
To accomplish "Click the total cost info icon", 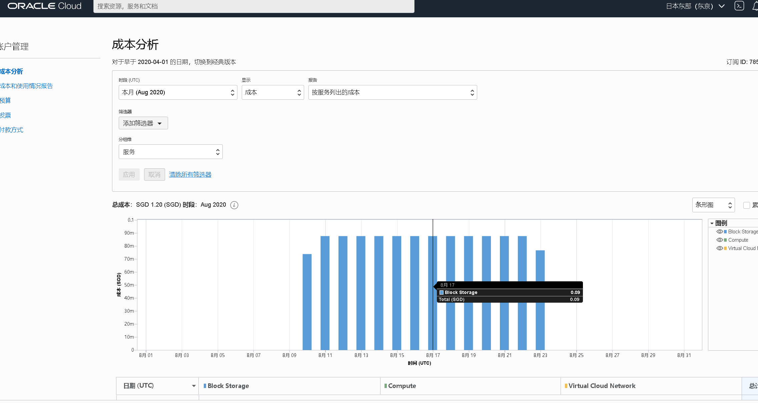I will 234,205.
